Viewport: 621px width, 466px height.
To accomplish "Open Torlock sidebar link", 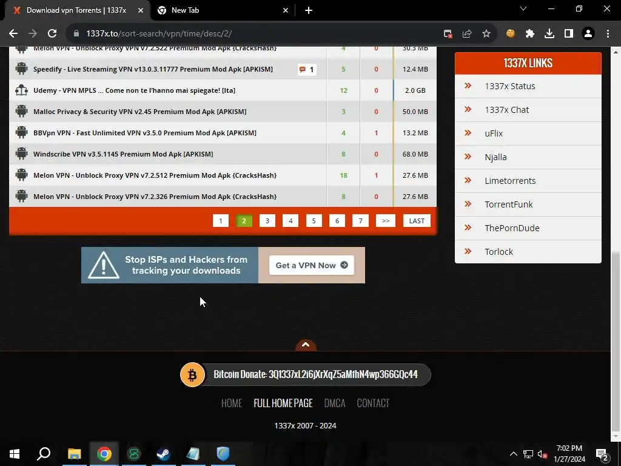I will (498, 252).
